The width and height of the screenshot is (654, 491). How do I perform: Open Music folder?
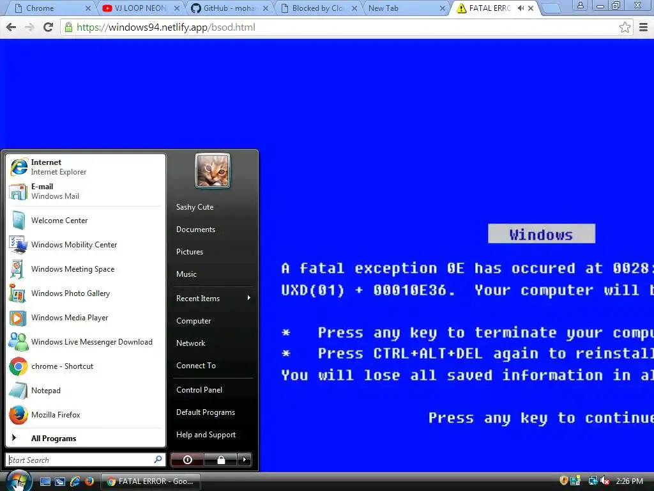click(x=186, y=274)
